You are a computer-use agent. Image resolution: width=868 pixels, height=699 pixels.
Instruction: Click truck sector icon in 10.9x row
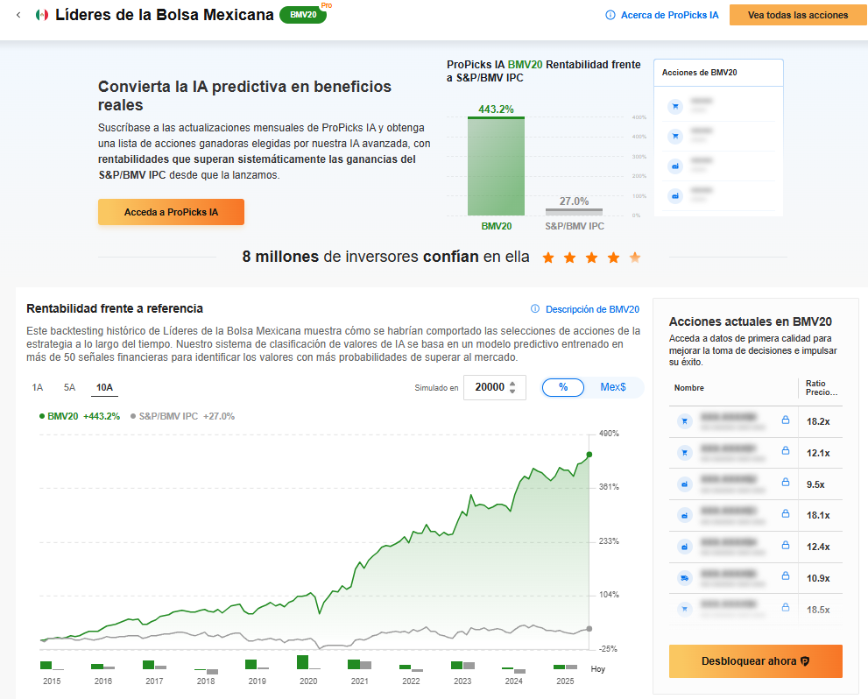(685, 578)
